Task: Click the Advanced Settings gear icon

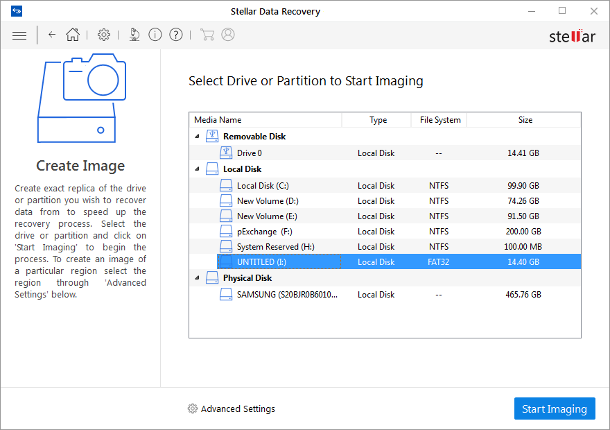Action: coord(193,409)
